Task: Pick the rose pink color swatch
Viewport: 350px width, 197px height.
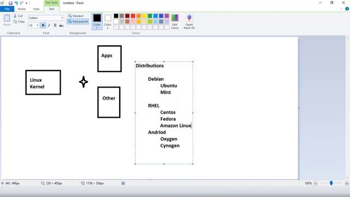Action: tap(133, 21)
